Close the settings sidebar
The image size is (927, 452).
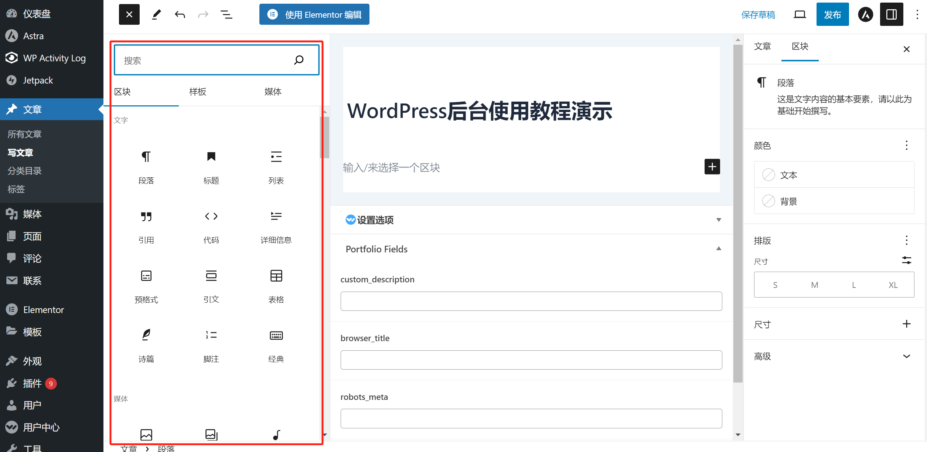(x=906, y=49)
